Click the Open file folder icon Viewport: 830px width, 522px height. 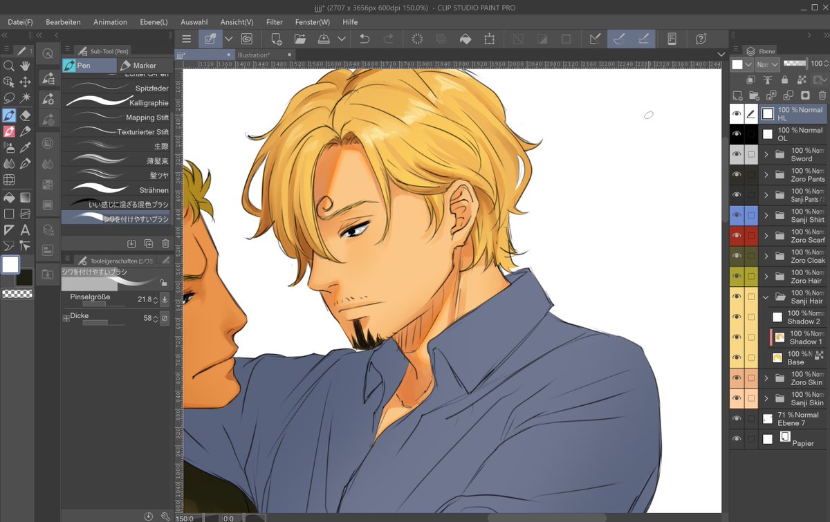pyautogui.click(x=299, y=39)
